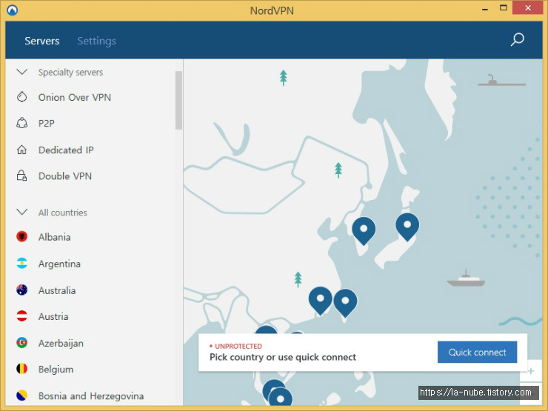The image size is (548, 411).
Task: Click the Australia flag icon
Action: (21, 290)
